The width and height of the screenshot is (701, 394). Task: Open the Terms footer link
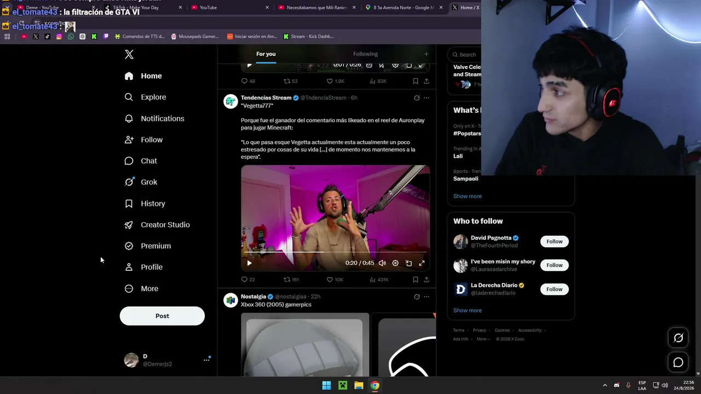point(458,330)
